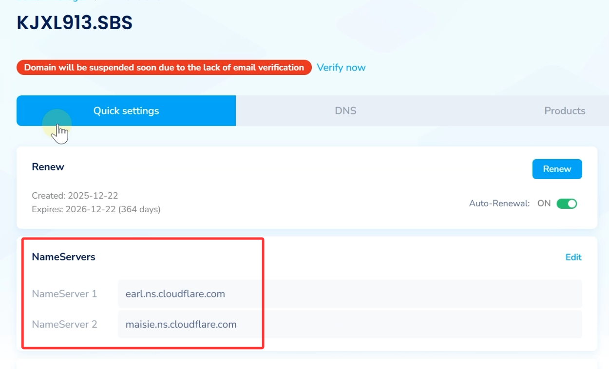Image resolution: width=609 pixels, height=369 pixels.
Task: Click the NameServer 2 label
Action: [64, 324]
